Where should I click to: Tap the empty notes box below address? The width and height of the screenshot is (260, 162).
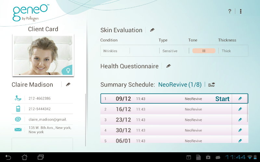42,144
